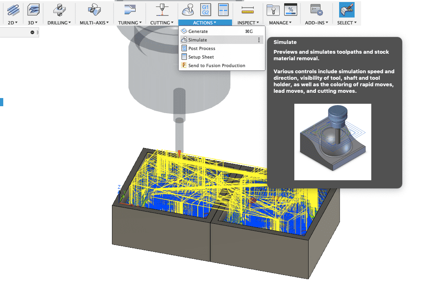Image resolution: width=447 pixels, height=284 pixels.
Task: Collapse the ACTIONS dropdown
Action: [205, 23]
